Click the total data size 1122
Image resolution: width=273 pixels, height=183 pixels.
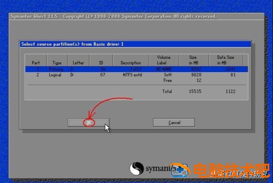231,91
